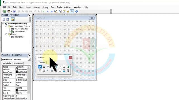Click the Insert UserForm toolbar icon
Viewport: 179px width, 100px height.
click(x=9, y=11)
